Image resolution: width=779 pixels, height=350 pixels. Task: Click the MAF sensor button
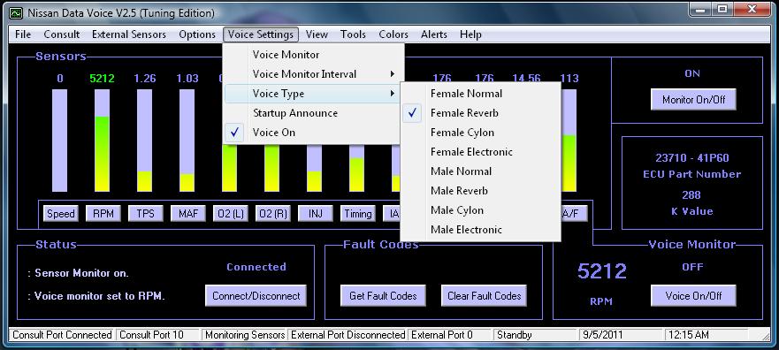(x=187, y=214)
